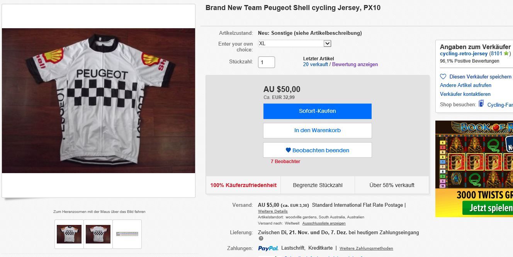Add item via In den Warenkorb button
This screenshot has width=513, height=257.
coord(317,131)
